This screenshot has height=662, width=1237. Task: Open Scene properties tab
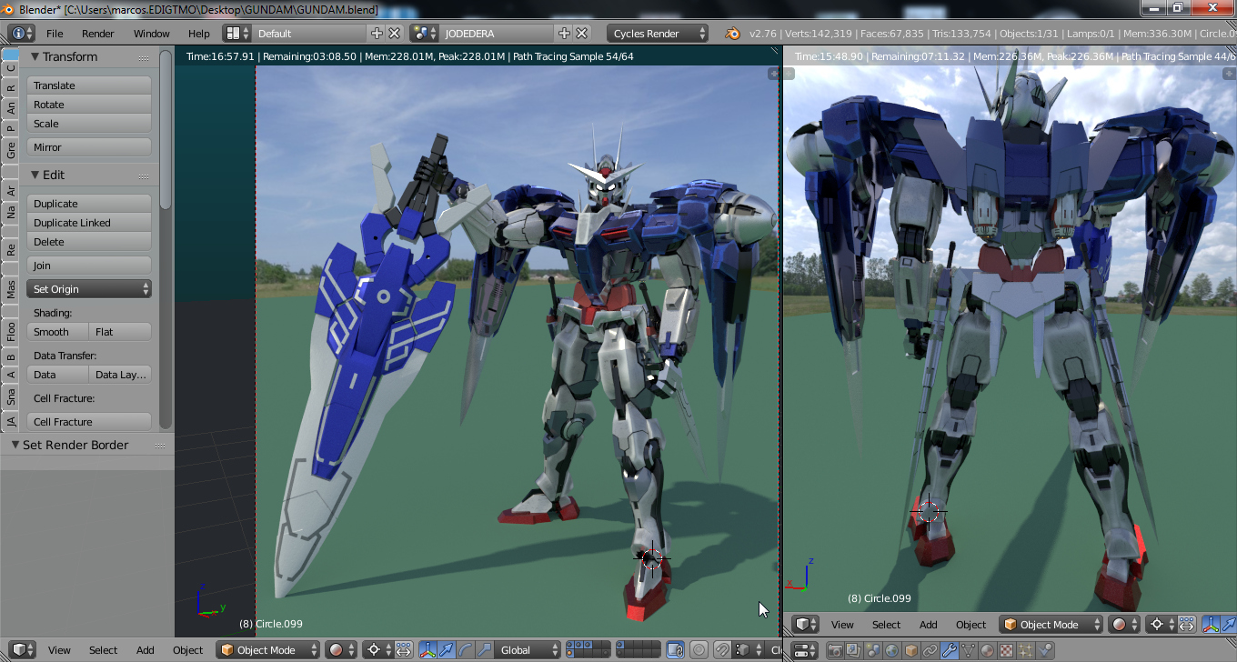click(873, 650)
